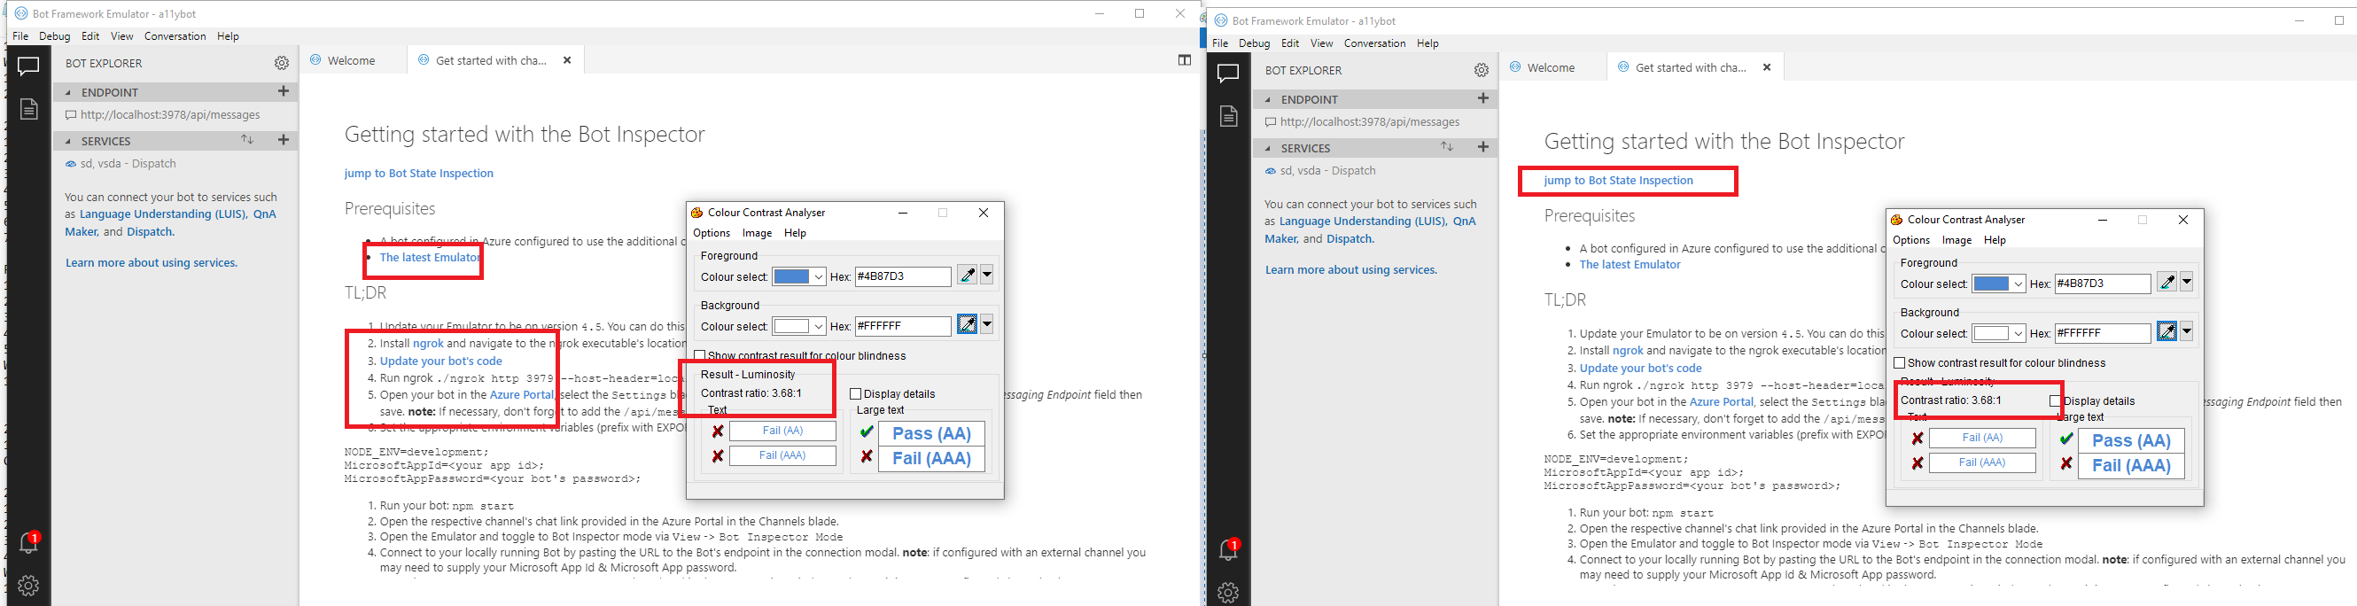Click foreground blue colour swatch, right Contrast Analyser
Image resolution: width=2357 pixels, height=606 pixels.
click(x=1990, y=284)
